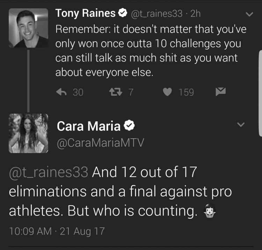Image resolution: width=262 pixels, height=250 pixels.
Task: Follow the @t_raines33 mention in reply
Action: tap(49, 172)
